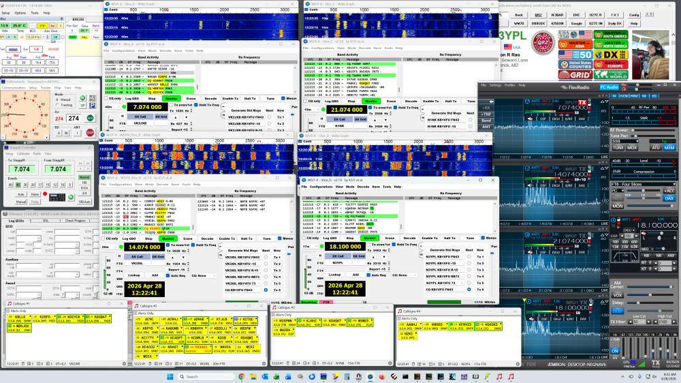Click the United States Counties badge
The image size is (681, 383).
pyautogui.click(x=575, y=64)
